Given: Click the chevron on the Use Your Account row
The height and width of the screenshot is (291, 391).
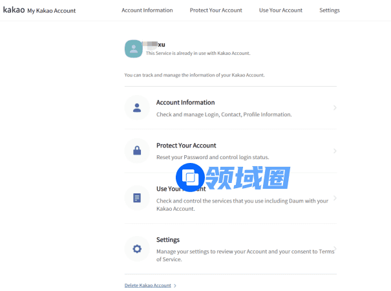Looking at the screenshot, I should pos(335,198).
